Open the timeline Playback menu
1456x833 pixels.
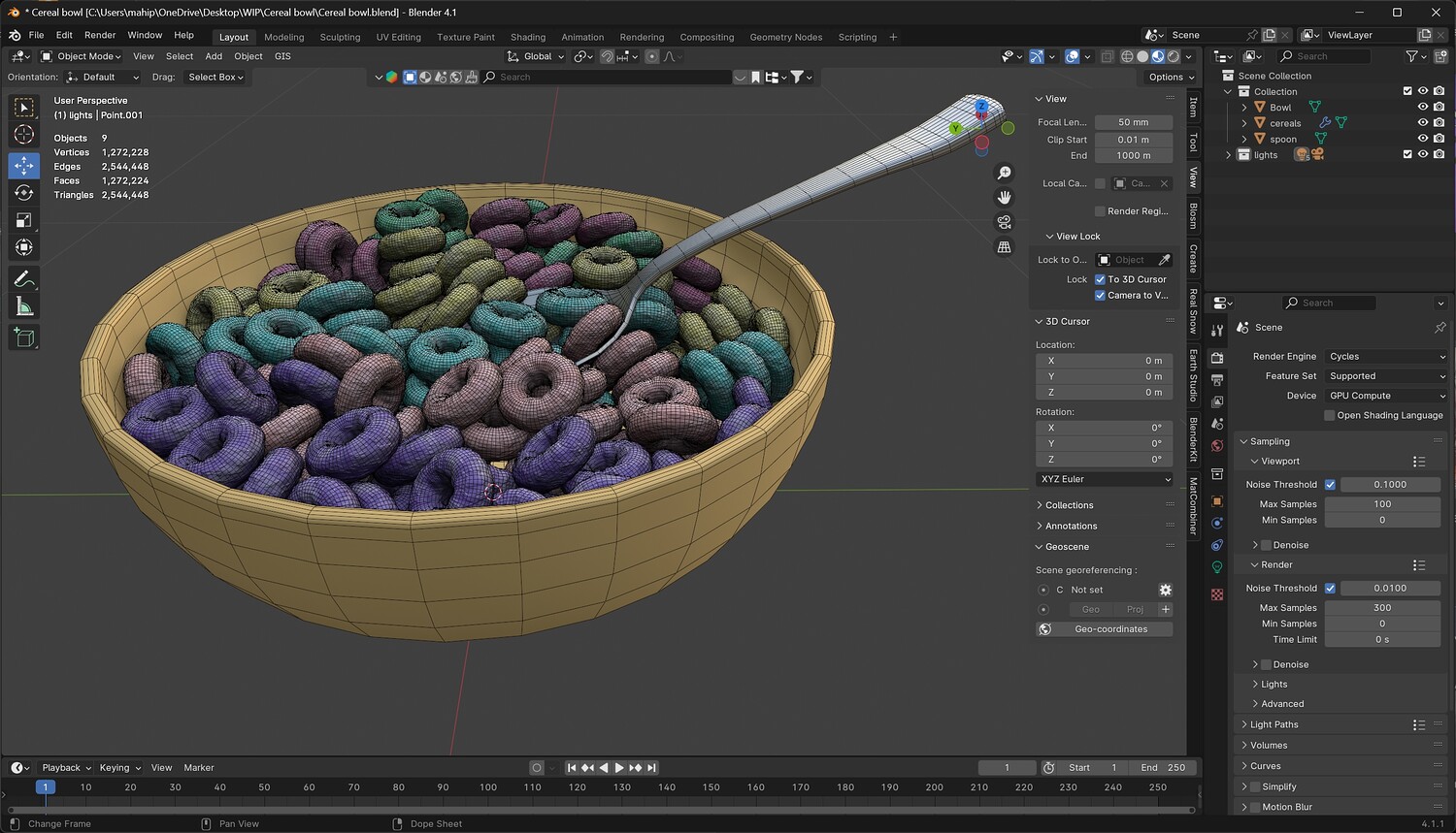point(66,767)
